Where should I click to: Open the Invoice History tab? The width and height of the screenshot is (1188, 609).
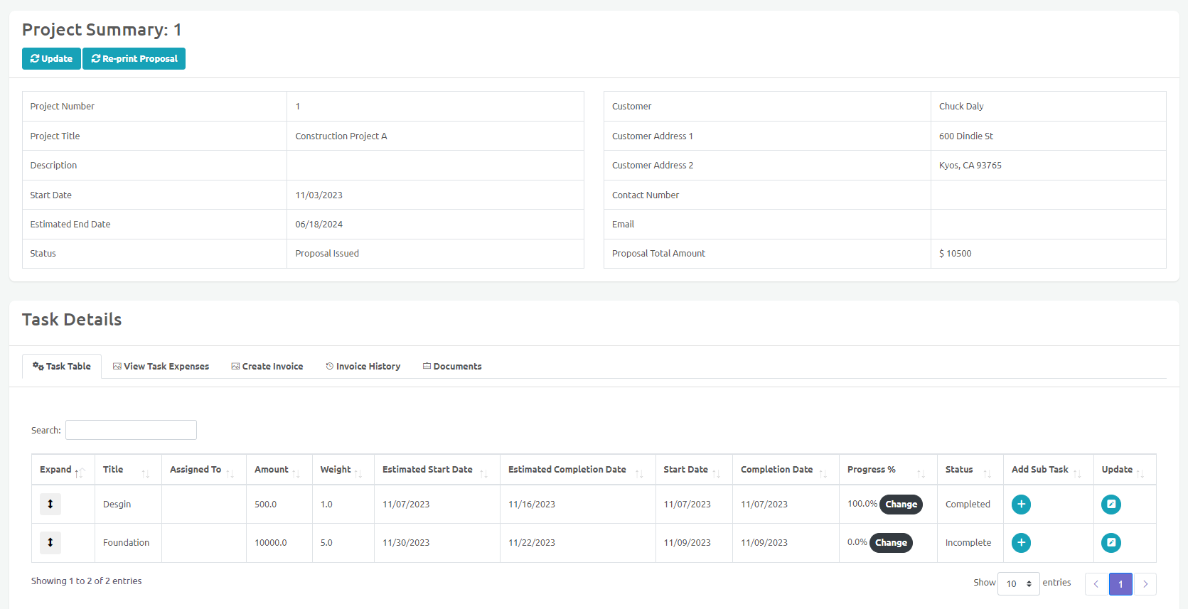[363, 366]
